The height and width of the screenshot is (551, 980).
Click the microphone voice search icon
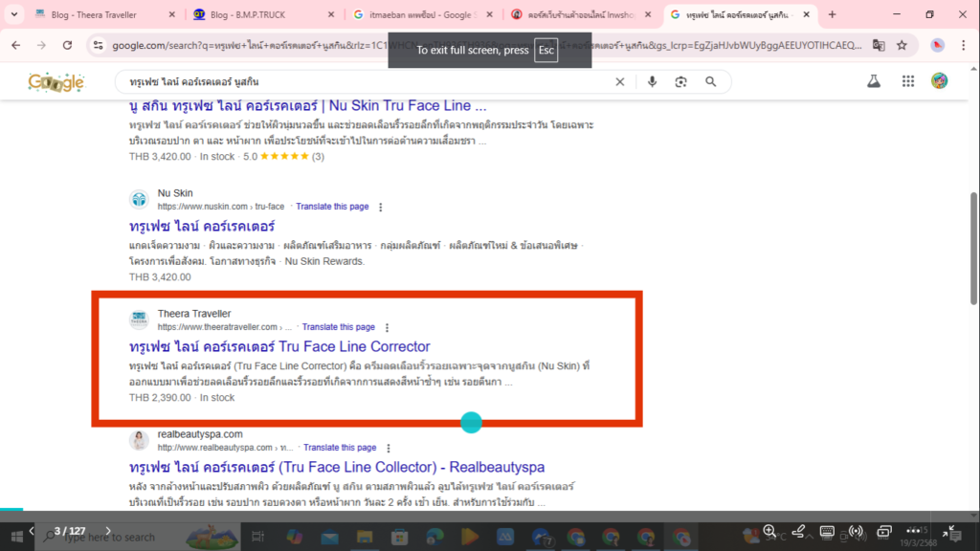pos(652,82)
